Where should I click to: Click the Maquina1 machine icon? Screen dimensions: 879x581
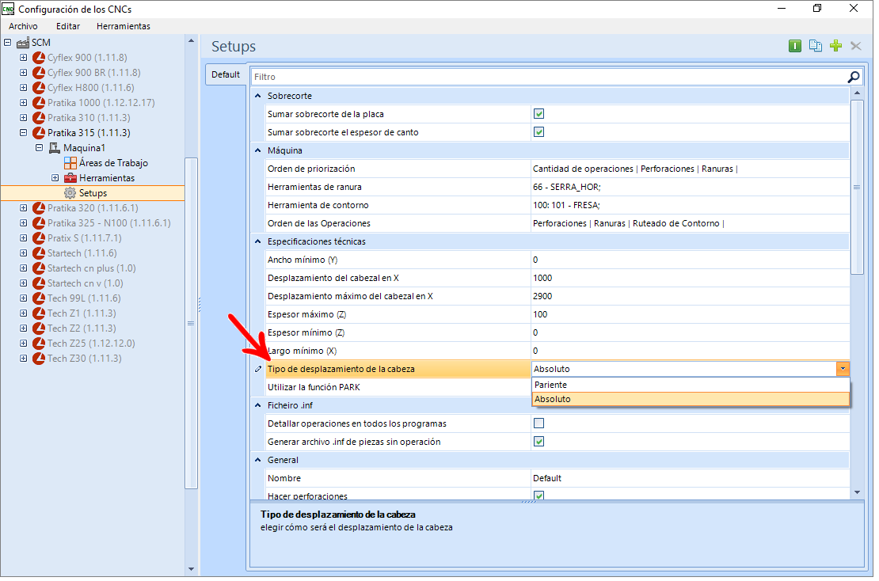55,148
